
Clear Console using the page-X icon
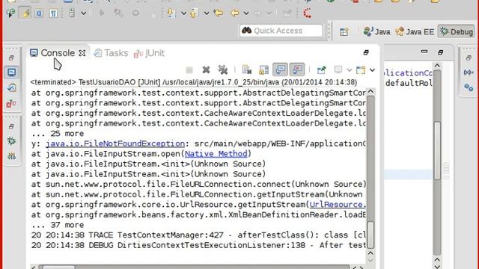[246, 70]
